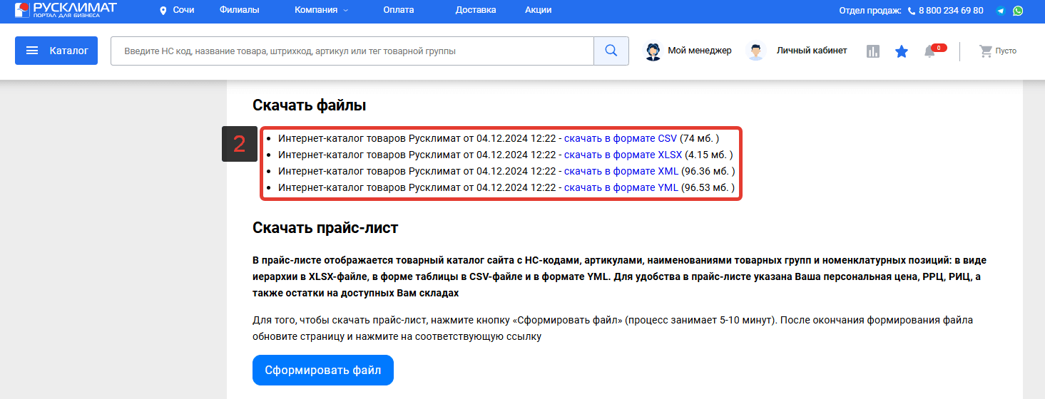
Task: Click the red notification counter badge
Action: tap(939, 48)
